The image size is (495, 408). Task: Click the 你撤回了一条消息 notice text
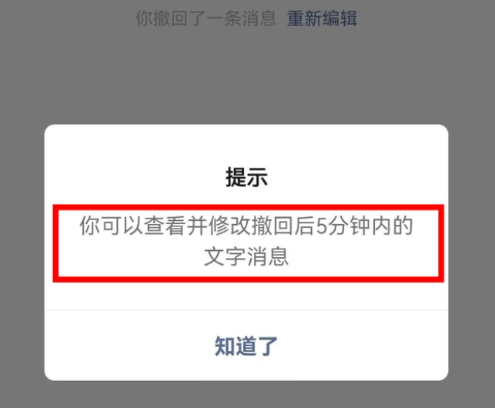206,18
